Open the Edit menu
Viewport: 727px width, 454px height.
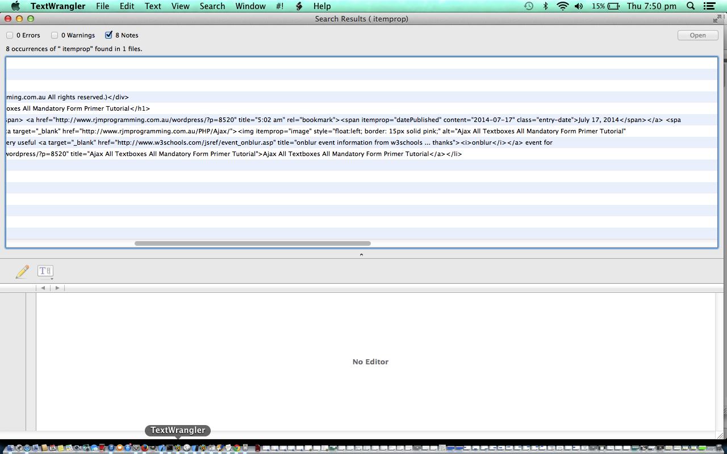pos(127,6)
